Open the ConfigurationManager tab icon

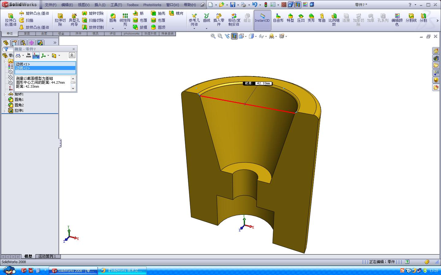tap(23, 43)
